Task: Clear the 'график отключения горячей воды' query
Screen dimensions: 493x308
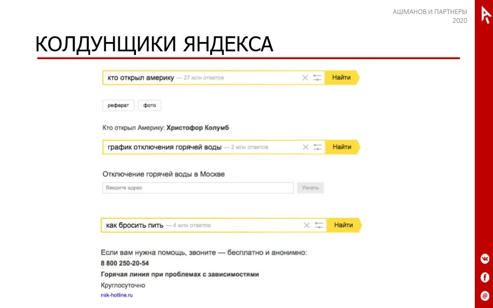Action: tap(306, 147)
